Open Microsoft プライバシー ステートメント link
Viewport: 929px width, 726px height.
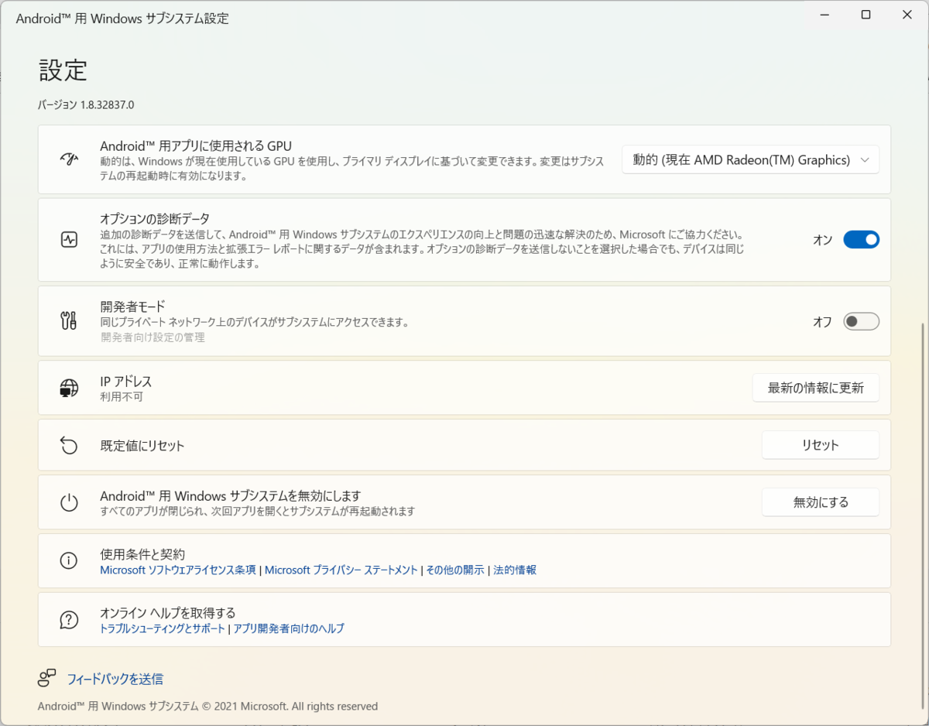point(341,570)
